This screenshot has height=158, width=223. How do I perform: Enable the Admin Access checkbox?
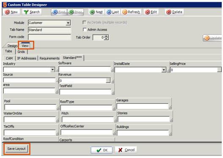85,30
